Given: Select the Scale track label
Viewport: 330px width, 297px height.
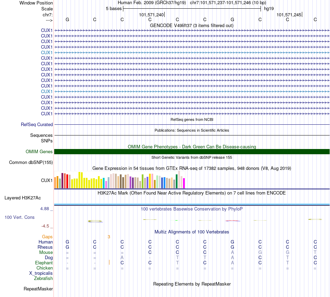Looking at the screenshot, I should coord(47,9).
